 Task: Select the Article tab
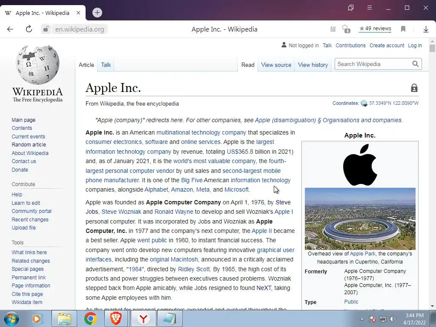point(86,65)
